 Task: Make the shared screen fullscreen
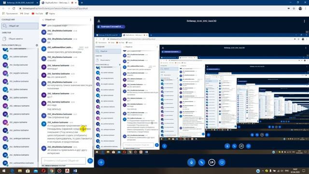point(307,32)
